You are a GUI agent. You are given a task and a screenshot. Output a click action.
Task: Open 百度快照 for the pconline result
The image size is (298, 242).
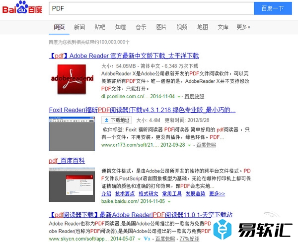tap(194, 96)
